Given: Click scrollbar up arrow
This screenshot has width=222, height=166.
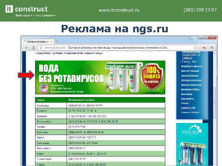Looking at the screenshot, I should tap(215, 53).
